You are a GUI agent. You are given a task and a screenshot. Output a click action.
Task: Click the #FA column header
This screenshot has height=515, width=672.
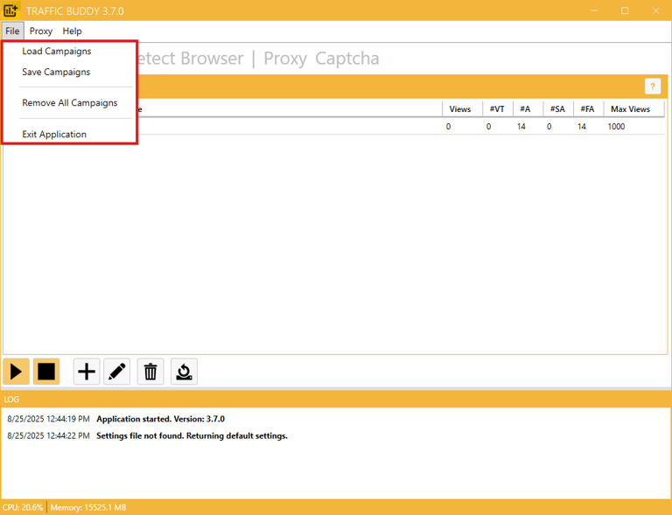pyautogui.click(x=587, y=109)
